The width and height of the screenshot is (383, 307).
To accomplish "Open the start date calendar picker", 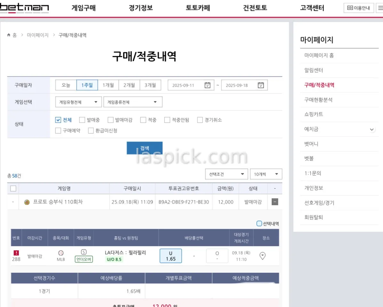I will click(x=207, y=85).
